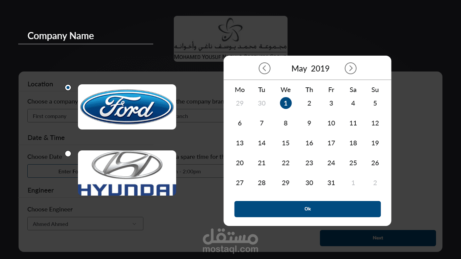The height and width of the screenshot is (259, 461).
Task: Open the spare time 2:00pm dropdown
Action: [200, 171]
